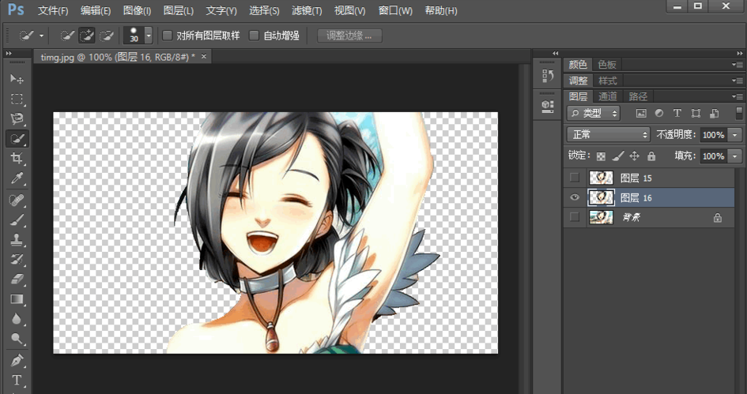Click the 调整边缘 button
The image size is (747, 394).
(x=349, y=36)
